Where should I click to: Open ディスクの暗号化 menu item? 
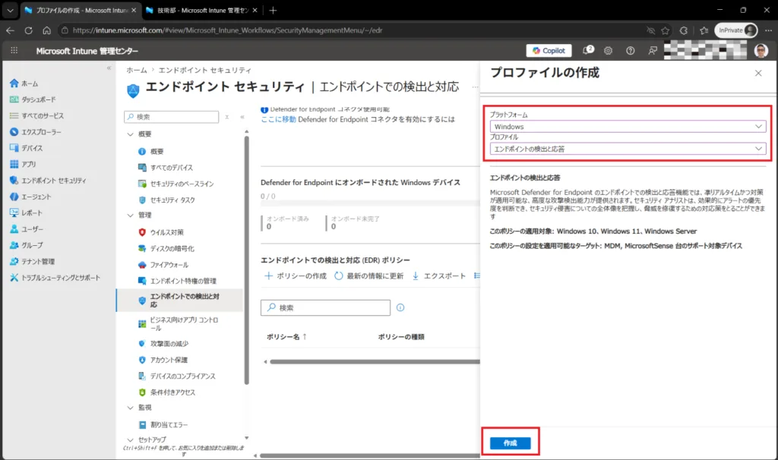click(166, 248)
